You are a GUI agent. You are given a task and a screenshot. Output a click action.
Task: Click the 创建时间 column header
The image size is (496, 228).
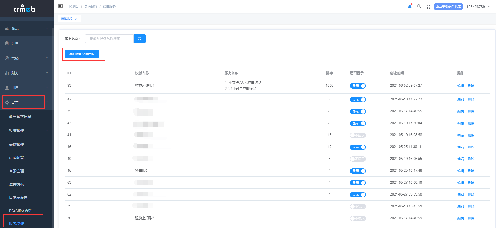point(397,73)
